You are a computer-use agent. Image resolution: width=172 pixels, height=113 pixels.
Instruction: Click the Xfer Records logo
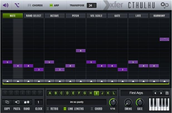point(114,5)
